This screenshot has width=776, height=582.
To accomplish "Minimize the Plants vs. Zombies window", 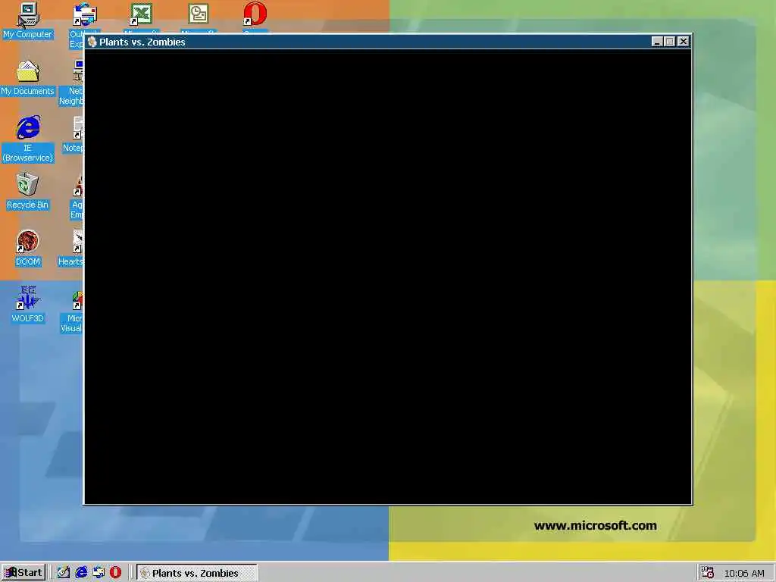I will (657, 42).
